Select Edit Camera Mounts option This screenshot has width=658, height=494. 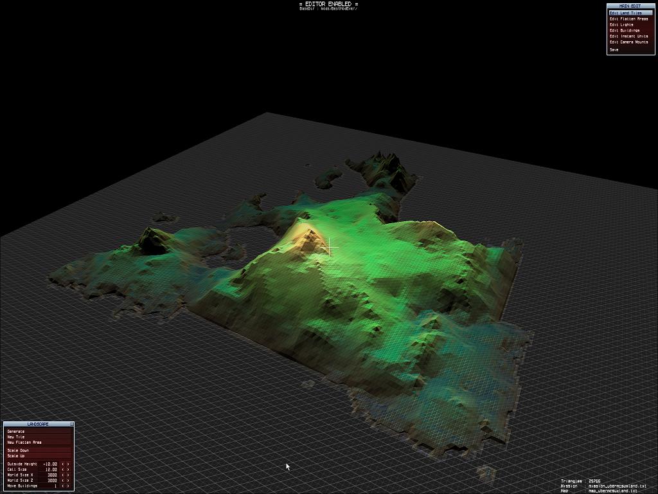pyautogui.click(x=631, y=42)
